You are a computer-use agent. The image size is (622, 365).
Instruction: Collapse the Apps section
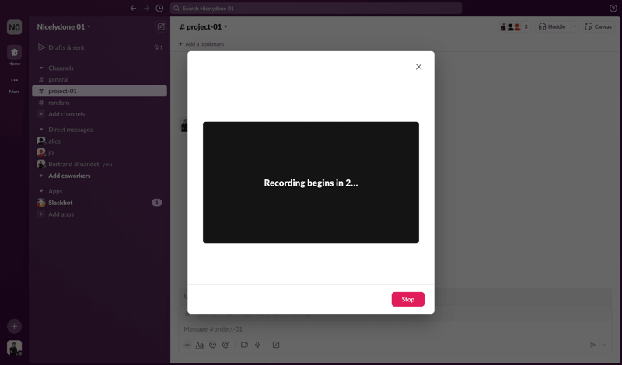pyautogui.click(x=41, y=191)
